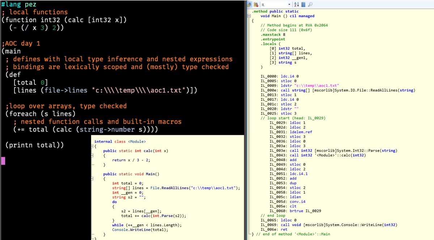
Task: Click local '[1] string[] lines,' declaration
Action: pos(290,53)
